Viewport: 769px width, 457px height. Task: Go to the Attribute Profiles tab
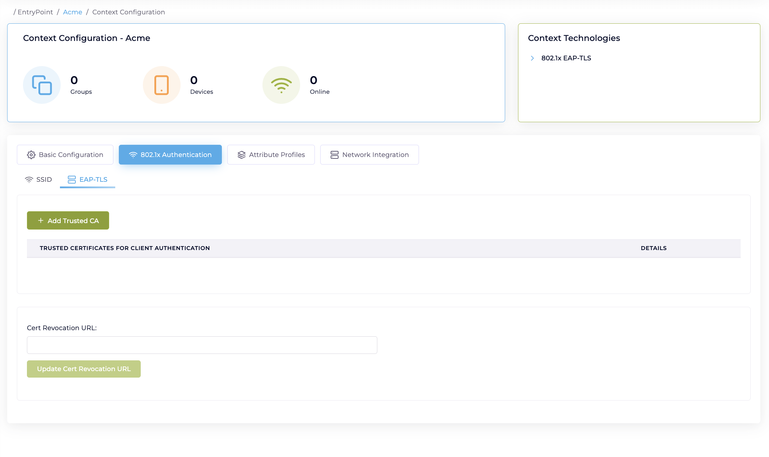(277, 155)
